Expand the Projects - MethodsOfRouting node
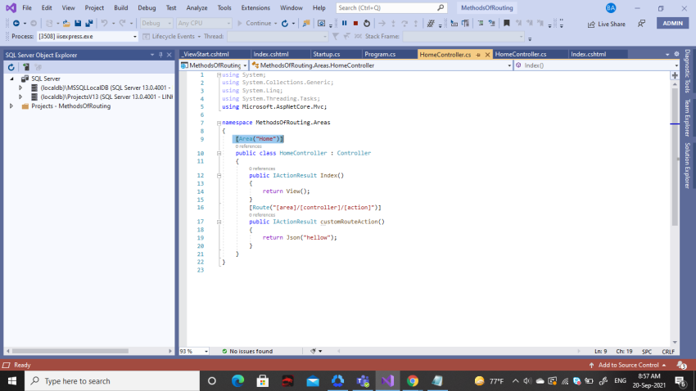 (11, 106)
